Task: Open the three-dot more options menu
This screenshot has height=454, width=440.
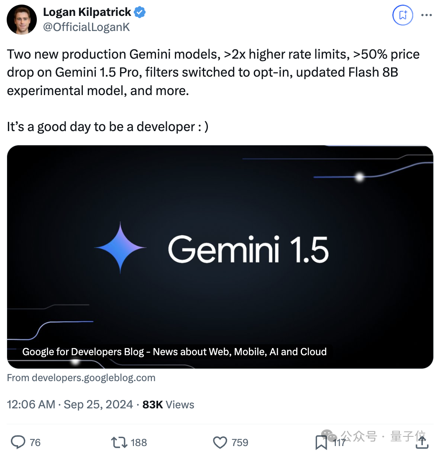Action: (426, 15)
